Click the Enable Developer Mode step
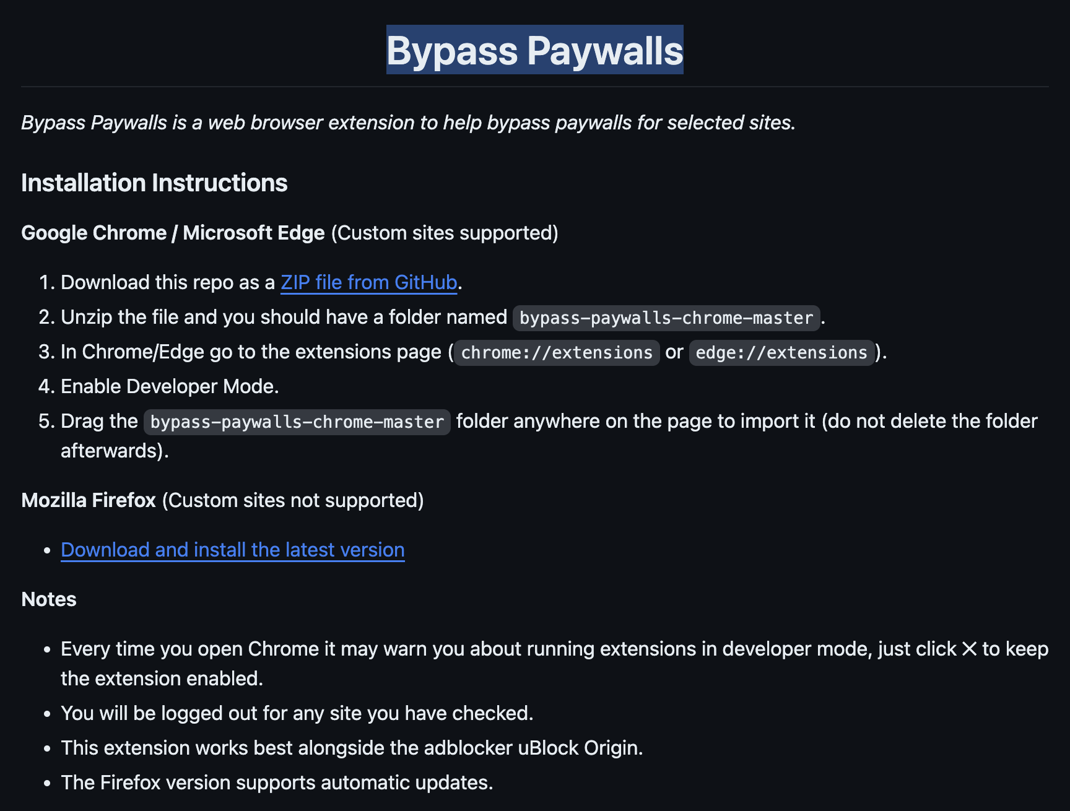The image size is (1070, 811). coord(170,386)
